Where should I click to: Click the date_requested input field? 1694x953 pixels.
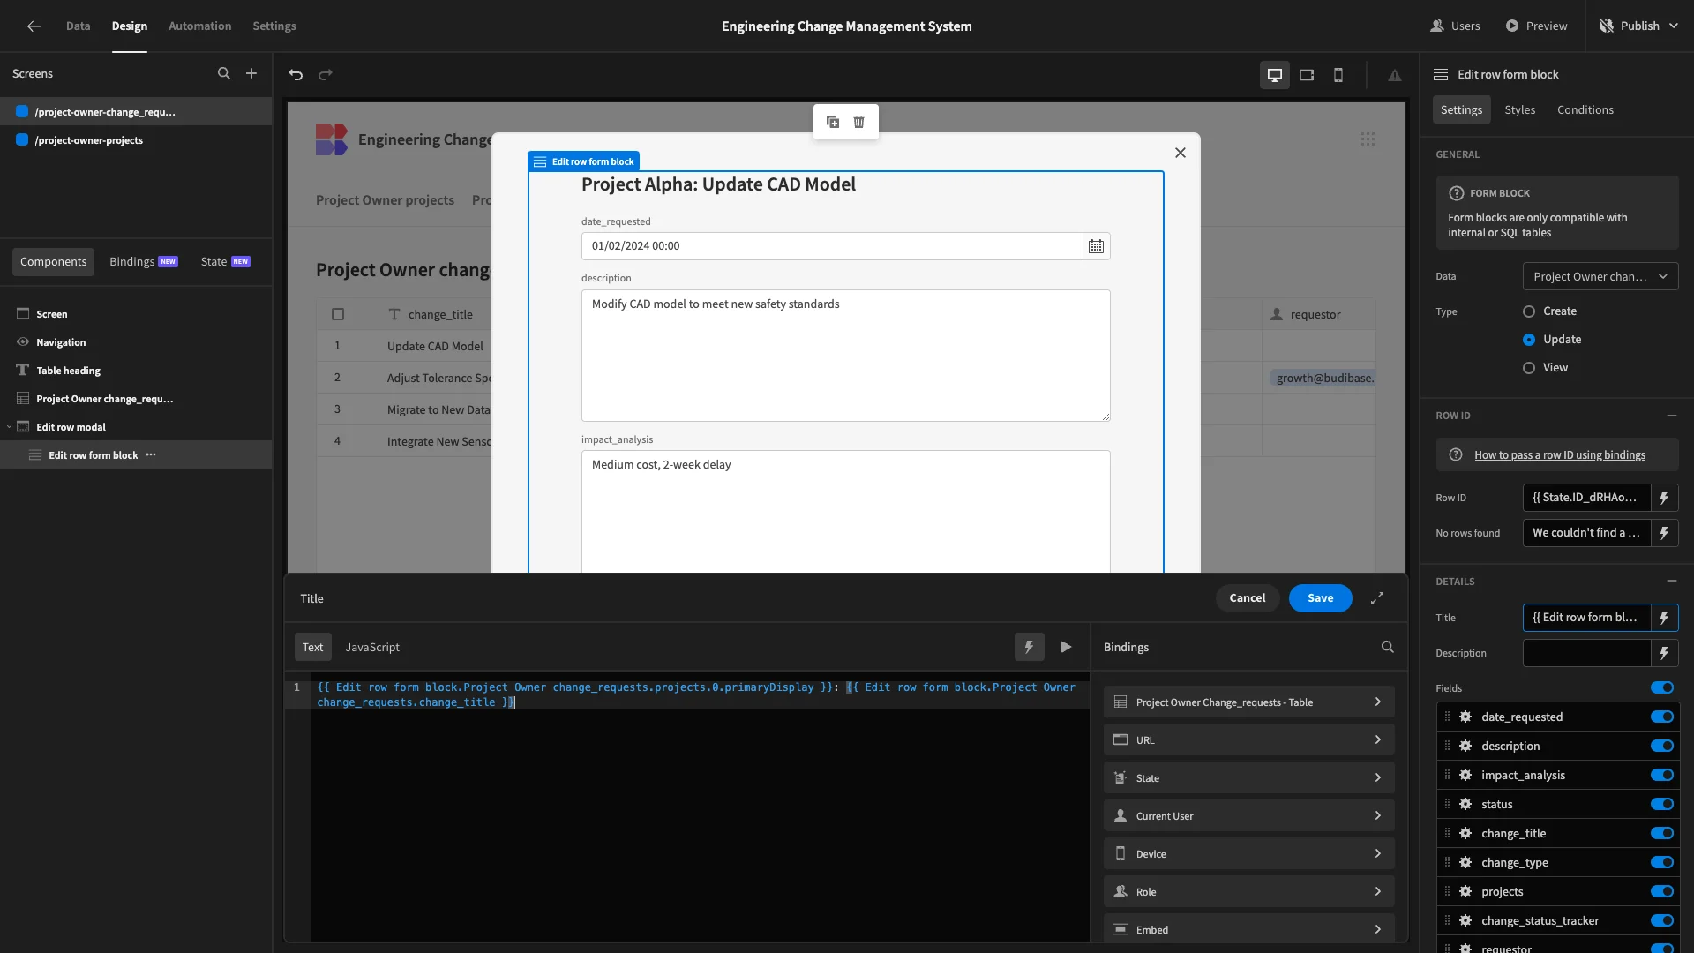pos(832,246)
